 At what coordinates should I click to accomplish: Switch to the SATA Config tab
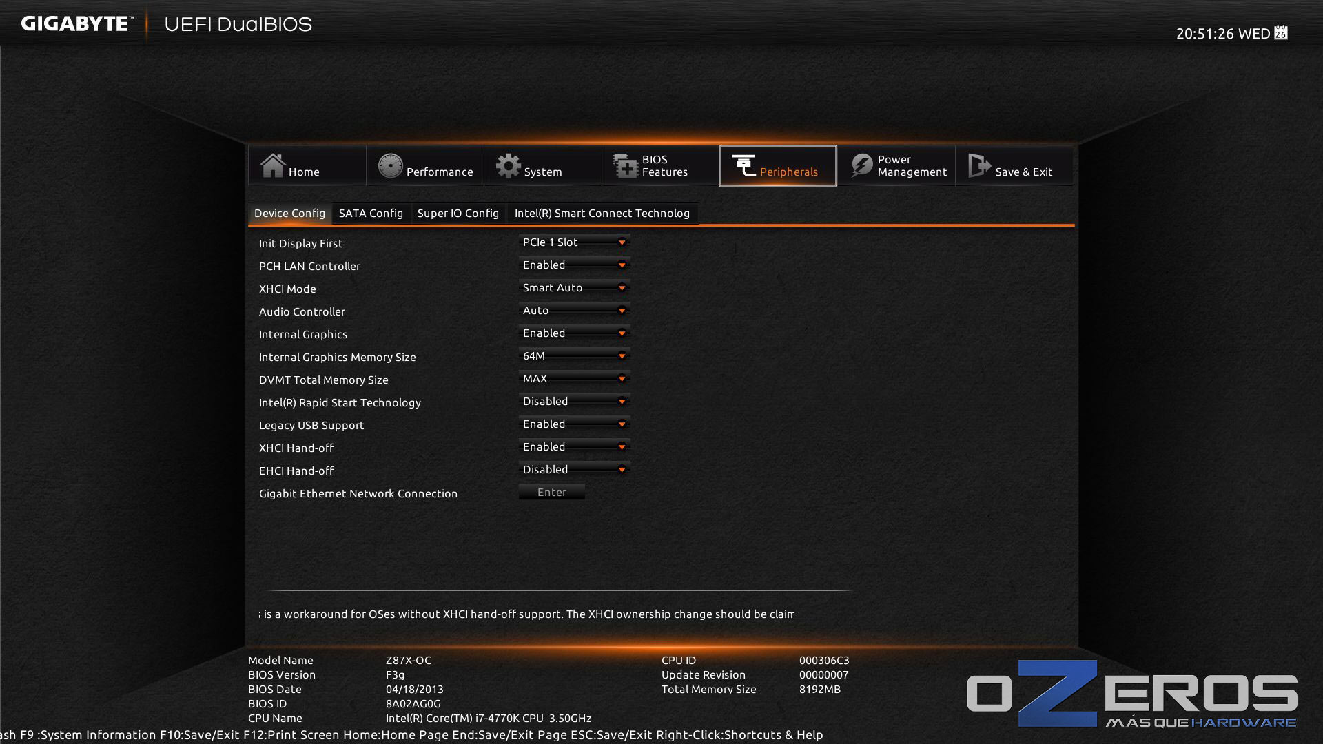pyautogui.click(x=371, y=214)
